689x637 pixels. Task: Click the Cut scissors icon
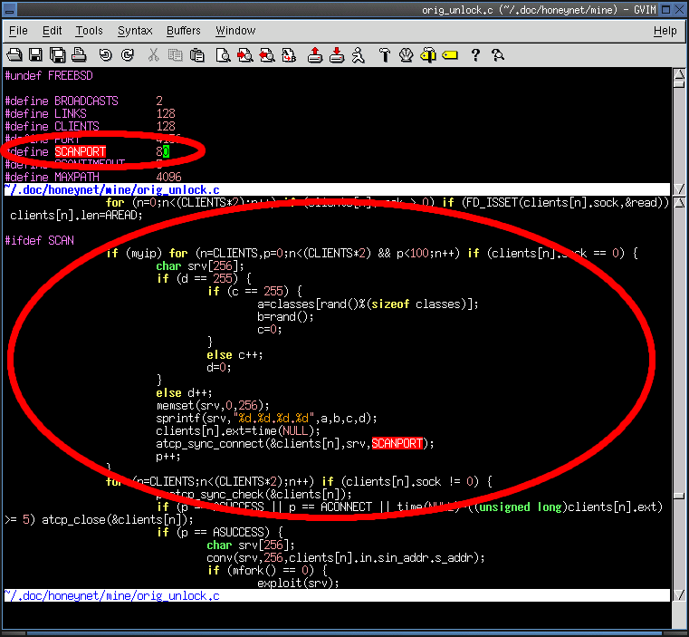pos(153,55)
